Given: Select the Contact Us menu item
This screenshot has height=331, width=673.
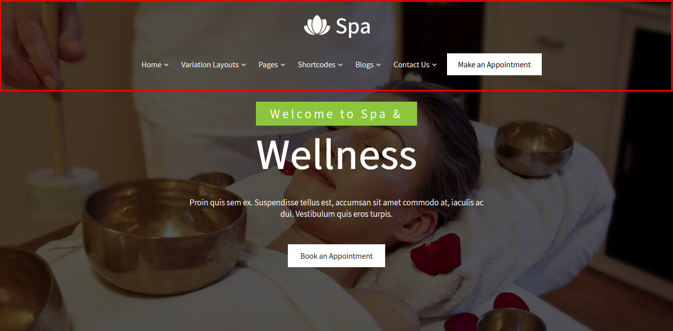Looking at the screenshot, I should (411, 65).
